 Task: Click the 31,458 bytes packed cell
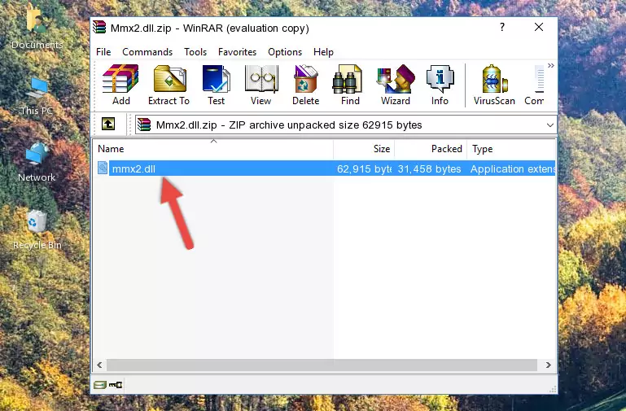(429, 168)
